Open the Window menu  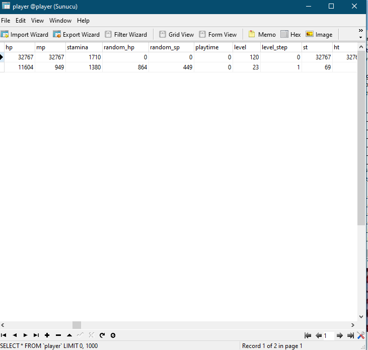(x=60, y=21)
